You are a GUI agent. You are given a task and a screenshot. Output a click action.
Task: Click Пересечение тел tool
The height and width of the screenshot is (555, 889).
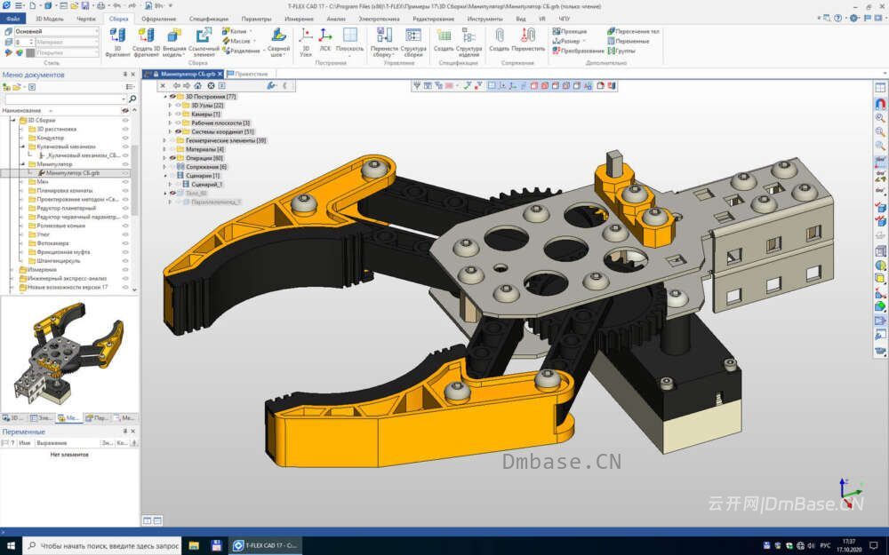tap(633, 32)
